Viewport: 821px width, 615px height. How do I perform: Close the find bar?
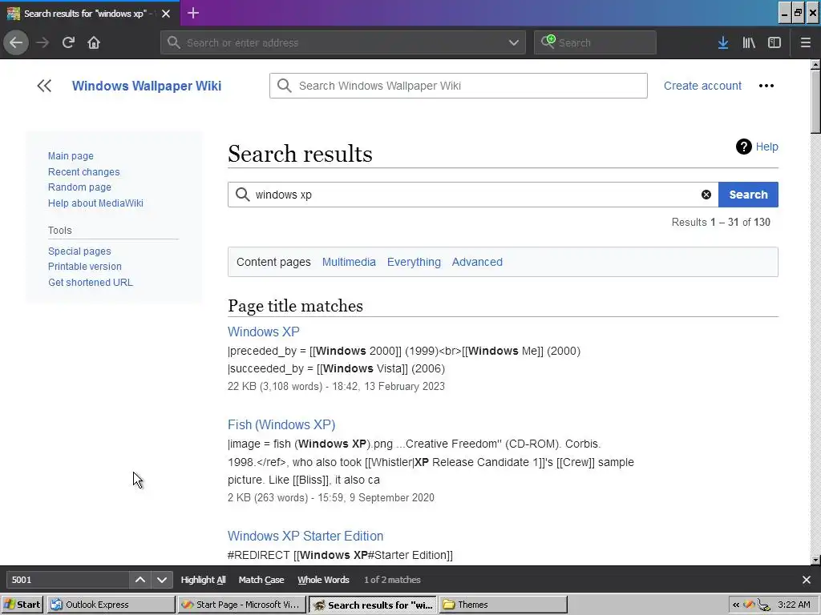pos(807,580)
